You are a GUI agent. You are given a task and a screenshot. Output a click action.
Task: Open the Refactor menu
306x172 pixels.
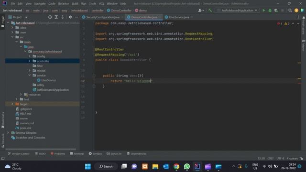(x=64, y=3)
